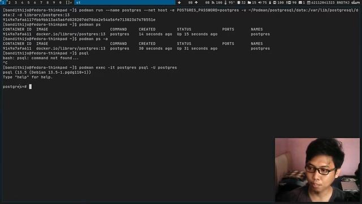Switch to dwm tag 9
Screen dimensions: 362x204
54,2
